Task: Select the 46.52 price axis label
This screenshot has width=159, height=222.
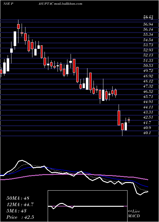Action: point(148,91)
